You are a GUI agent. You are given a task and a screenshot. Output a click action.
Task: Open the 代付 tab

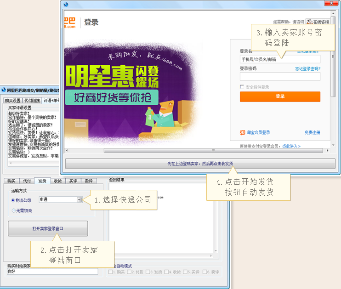(x=27, y=181)
